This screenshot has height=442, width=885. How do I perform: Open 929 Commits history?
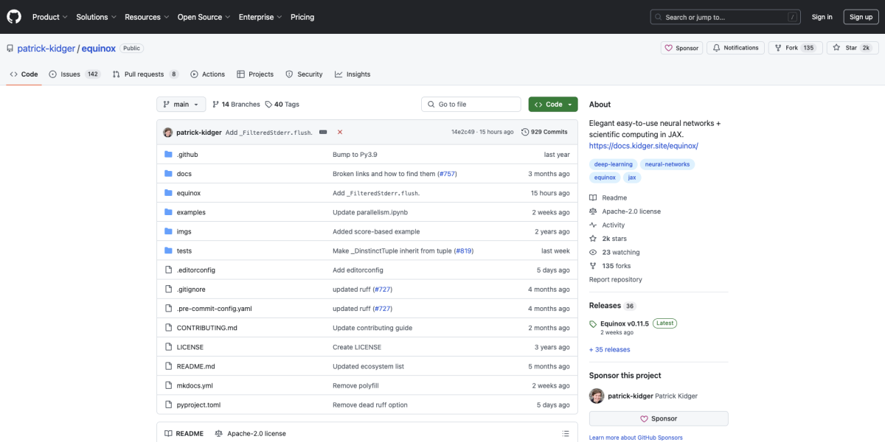[545, 132]
